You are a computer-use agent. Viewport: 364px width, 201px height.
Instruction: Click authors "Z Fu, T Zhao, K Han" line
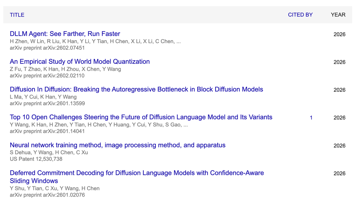click(x=66, y=69)
